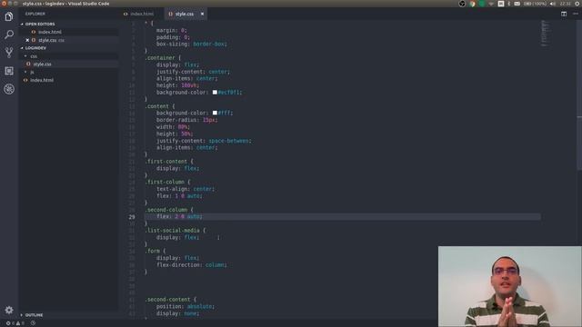
Task: Open the Search view in activity bar
Action: 9,35
